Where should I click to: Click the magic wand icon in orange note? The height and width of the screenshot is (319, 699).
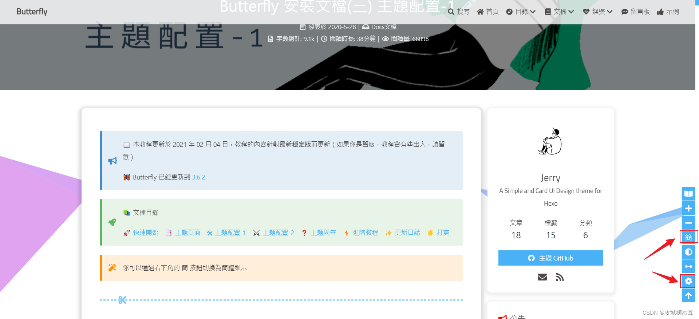click(112, 268)
